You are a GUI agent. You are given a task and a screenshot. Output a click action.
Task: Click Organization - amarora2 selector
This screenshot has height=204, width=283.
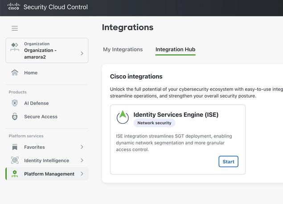click(47, 50)
